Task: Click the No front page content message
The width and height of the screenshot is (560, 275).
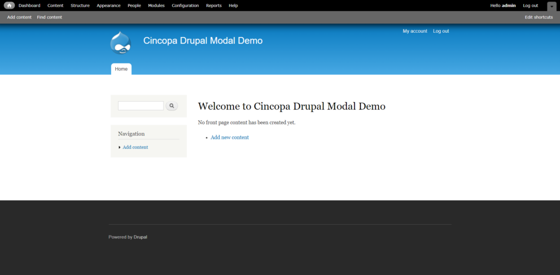Action: [x=247, y=122]
